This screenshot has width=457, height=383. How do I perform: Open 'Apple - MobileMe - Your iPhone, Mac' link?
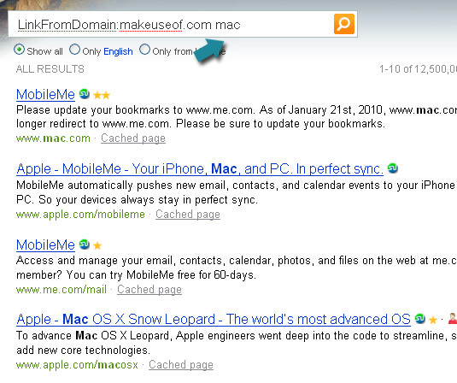click(x=200, y=169)
